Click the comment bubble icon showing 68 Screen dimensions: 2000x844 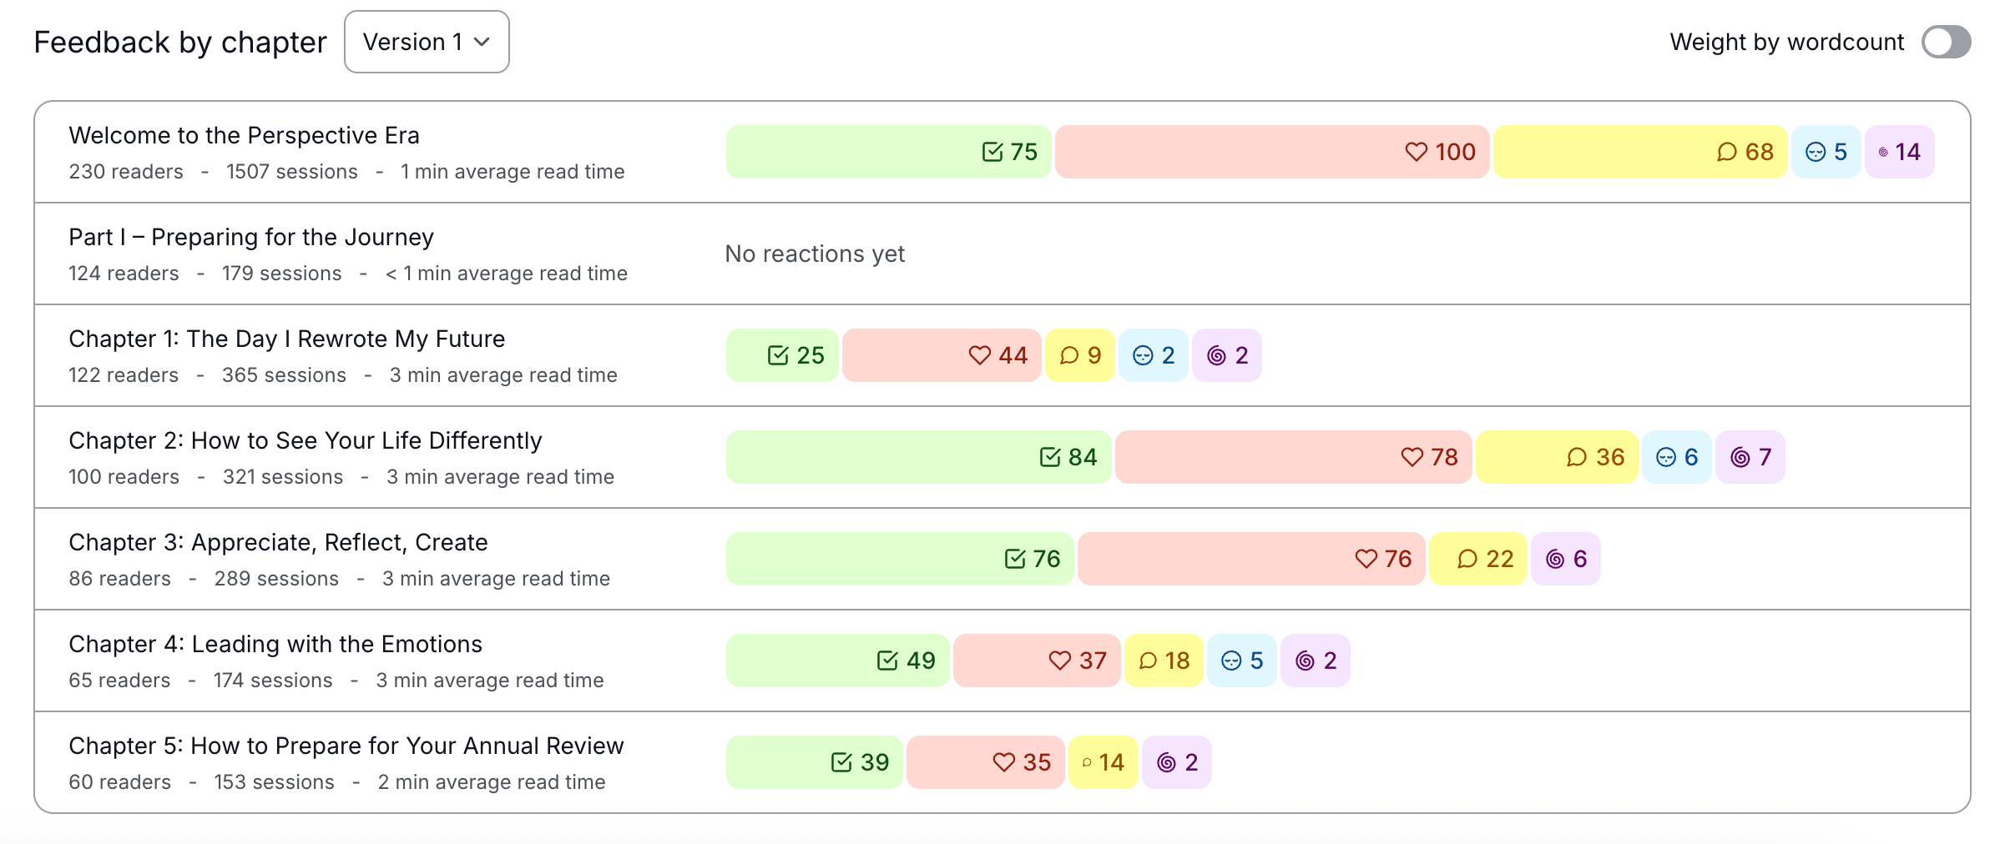pos(1726,152)
